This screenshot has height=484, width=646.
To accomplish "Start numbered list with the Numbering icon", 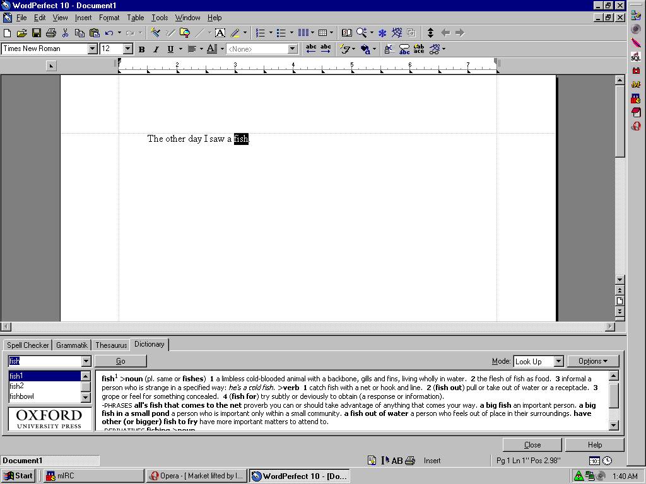I will (261, 33).
